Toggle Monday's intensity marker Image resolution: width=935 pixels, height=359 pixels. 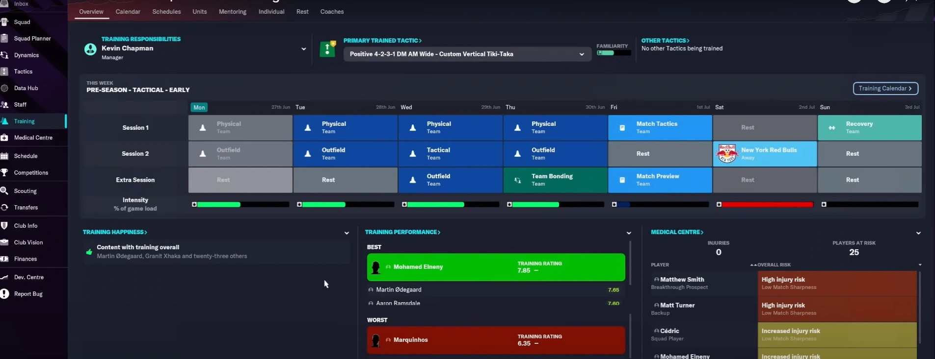194,204
